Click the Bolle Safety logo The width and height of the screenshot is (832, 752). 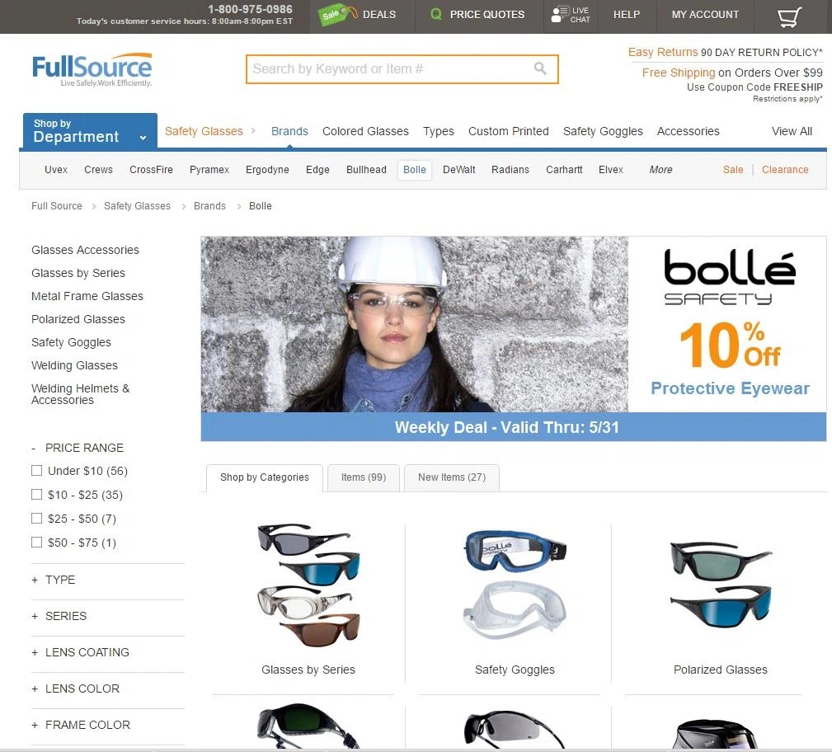729,277
